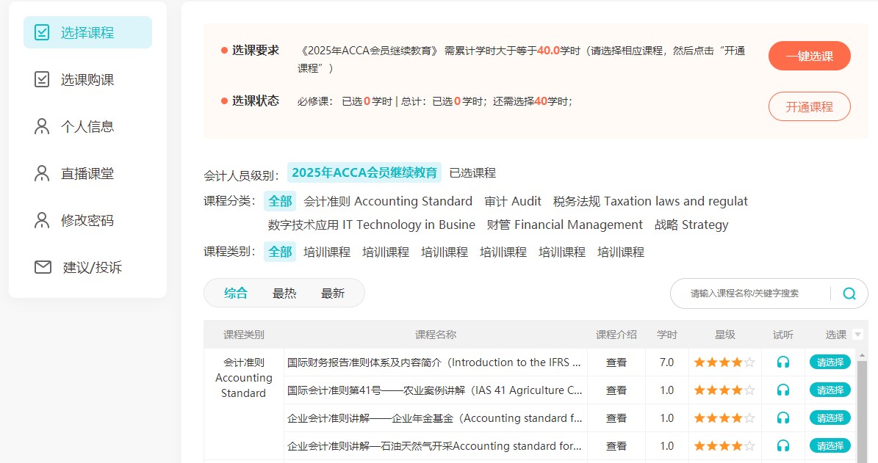Click the 学时 column header
The image size is (878, 463).
click(x=667, y=335)
